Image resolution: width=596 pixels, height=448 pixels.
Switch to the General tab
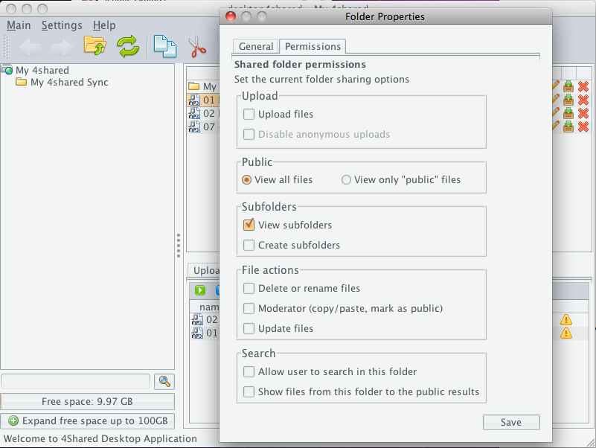(256, 46)
